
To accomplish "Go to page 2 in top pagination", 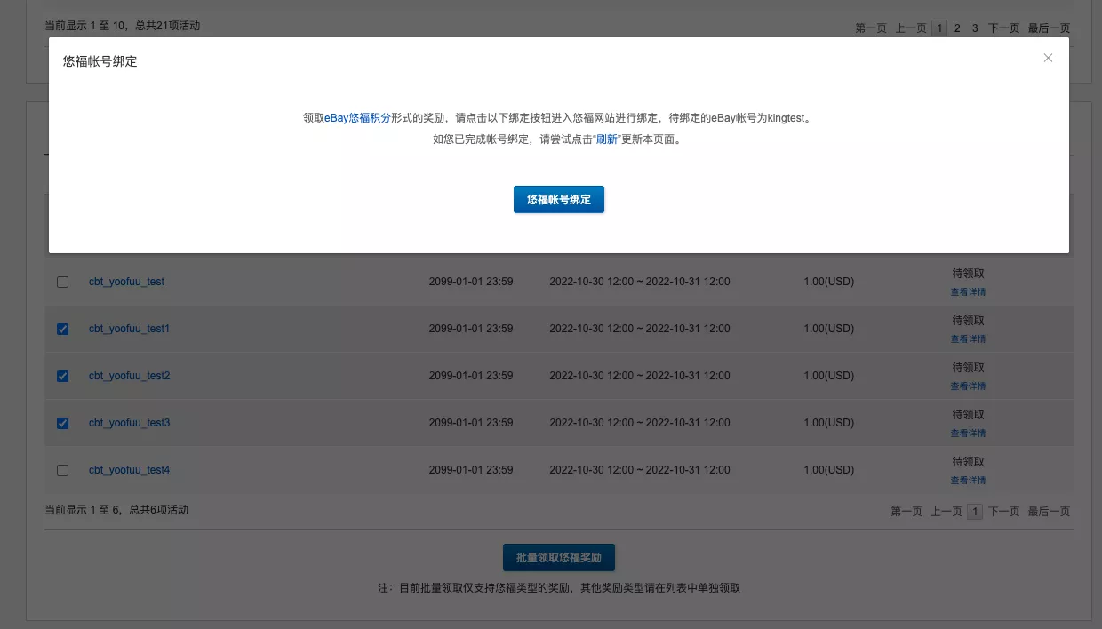I will point(957,28).
